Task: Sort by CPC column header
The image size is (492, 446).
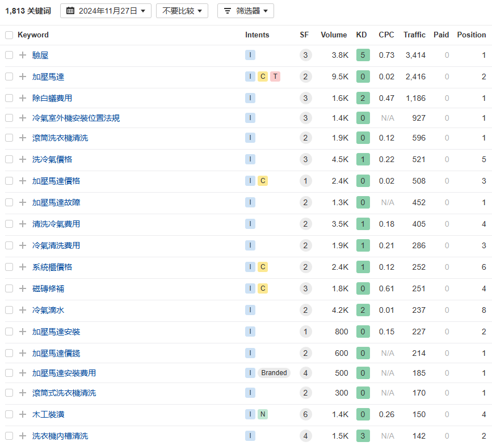Action: (386, 35)
